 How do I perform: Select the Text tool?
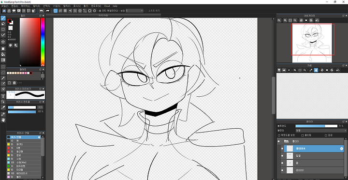(3, 96)
